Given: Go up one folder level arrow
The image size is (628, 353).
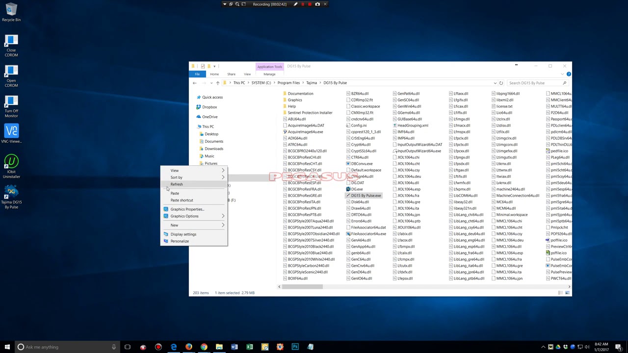Looking at the screenshot, I should coord(218,83).
